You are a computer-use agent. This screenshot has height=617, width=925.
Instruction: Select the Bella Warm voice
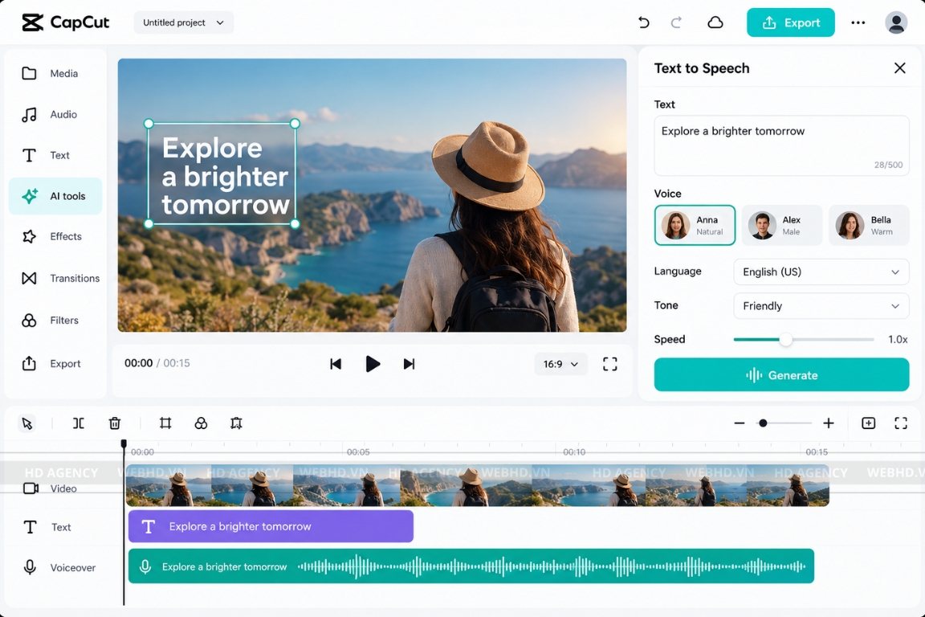(869, 225)
